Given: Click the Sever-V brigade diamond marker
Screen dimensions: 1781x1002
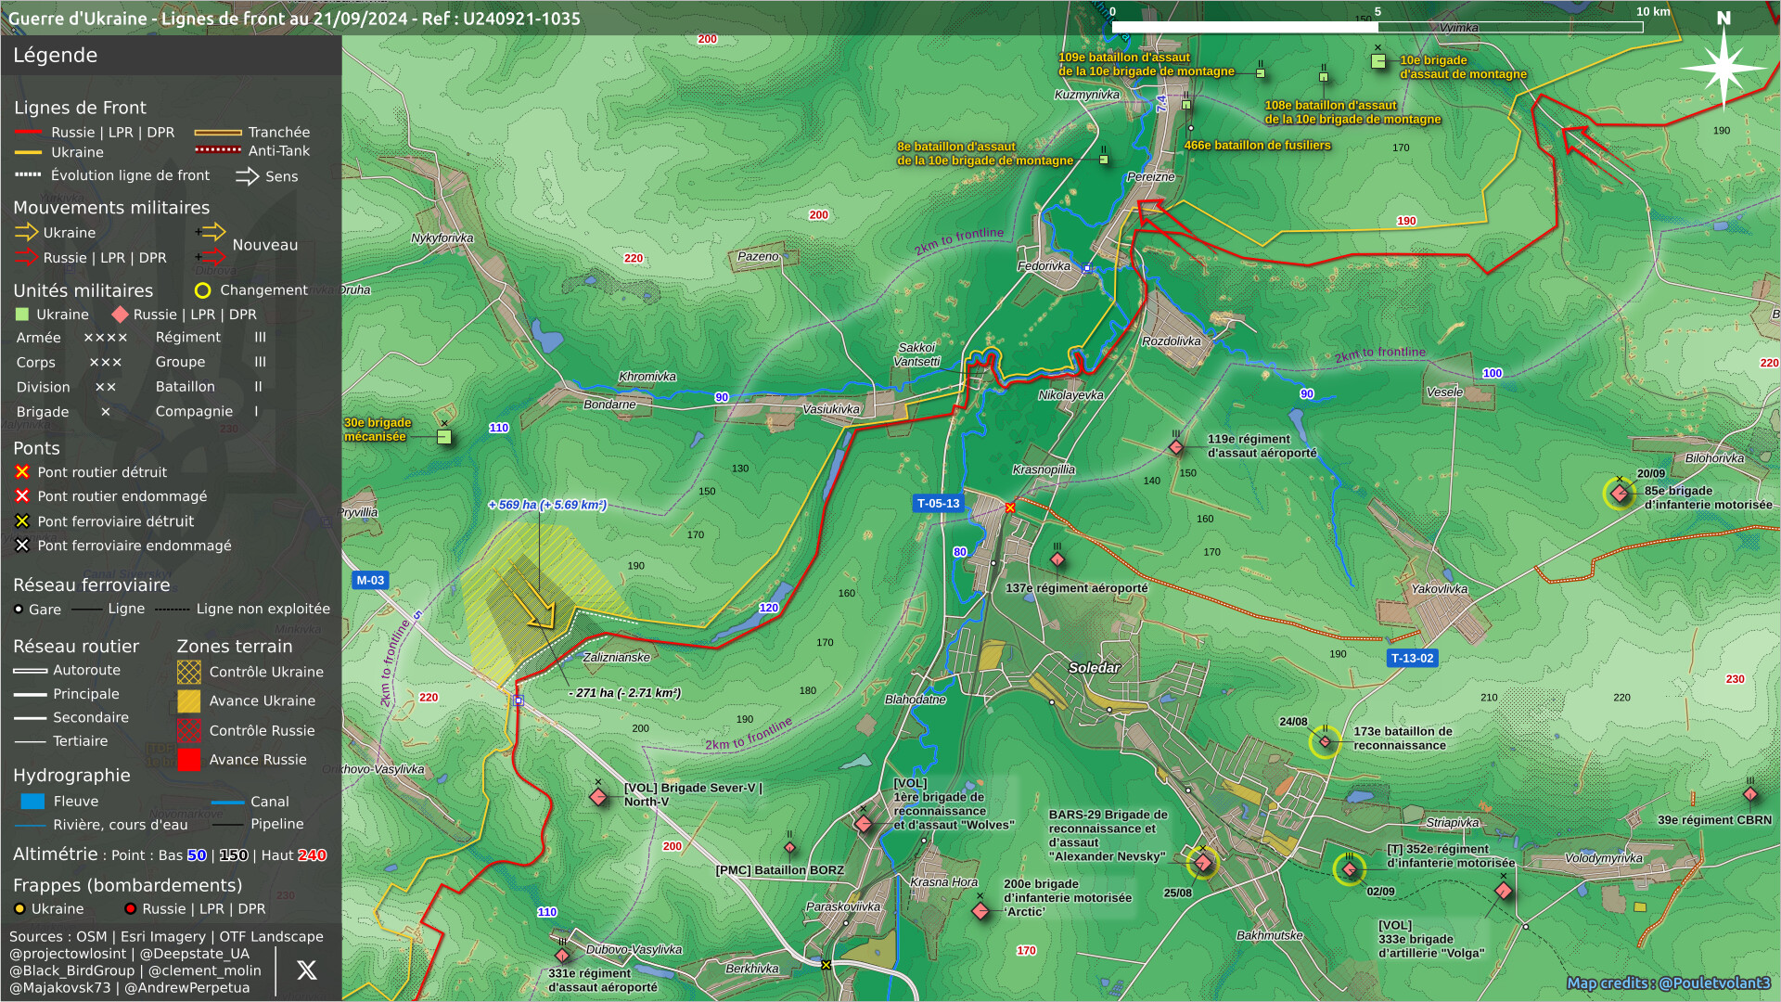Looking at the screenshot, I should [598, 797].
